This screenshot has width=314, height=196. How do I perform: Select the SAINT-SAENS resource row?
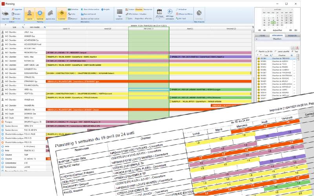(23, 65)
